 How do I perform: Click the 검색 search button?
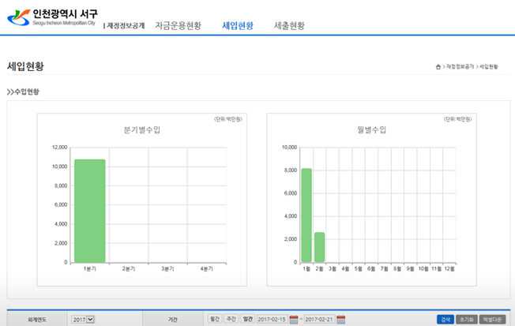tap(445, 320)
